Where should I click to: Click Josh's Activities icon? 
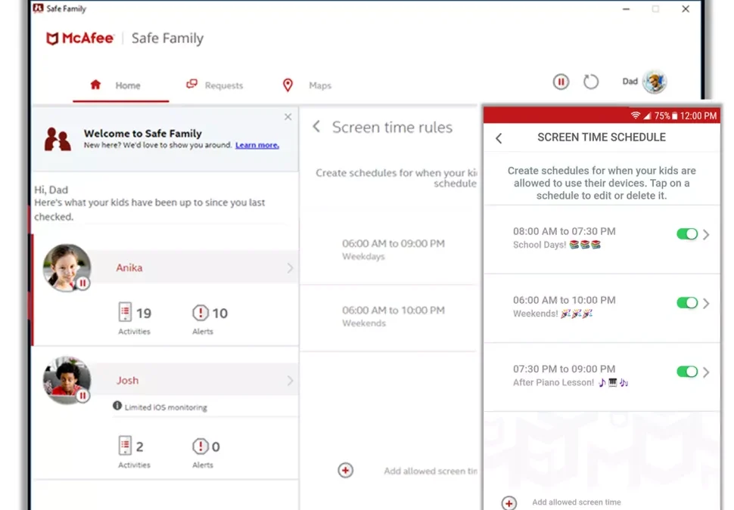coord(126,447)
